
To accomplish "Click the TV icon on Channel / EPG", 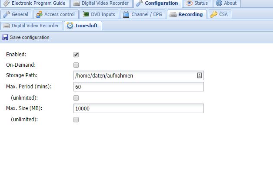I will 126,14.
